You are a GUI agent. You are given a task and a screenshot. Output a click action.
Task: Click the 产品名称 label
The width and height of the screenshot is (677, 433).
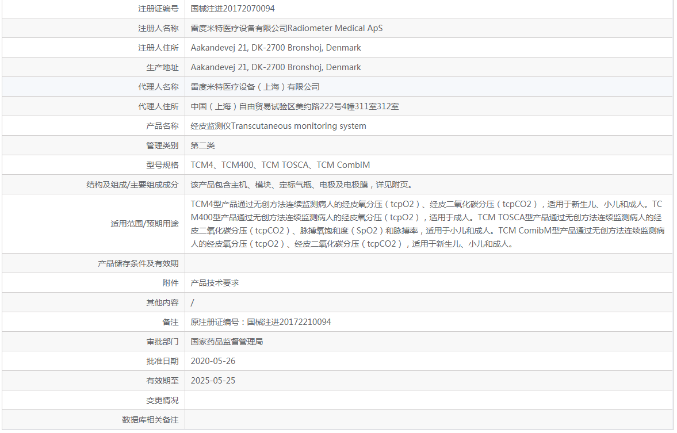pos(162,126)
